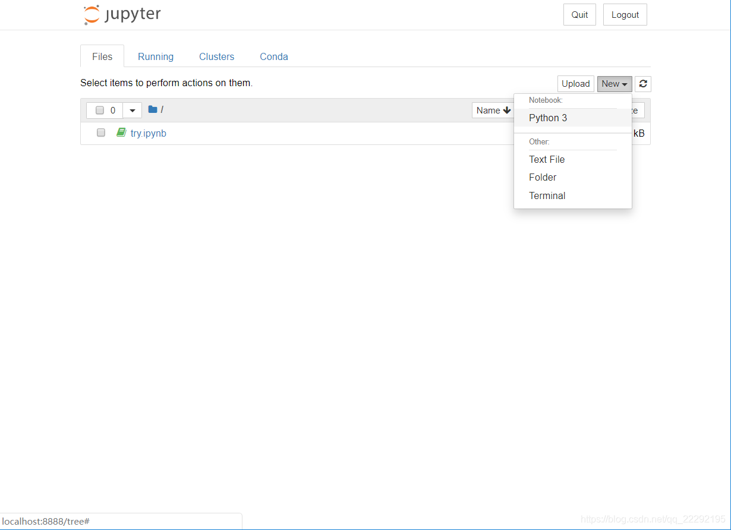The image size is (731, 530).
Task: Open the Clusters tab
Action: 216,56
